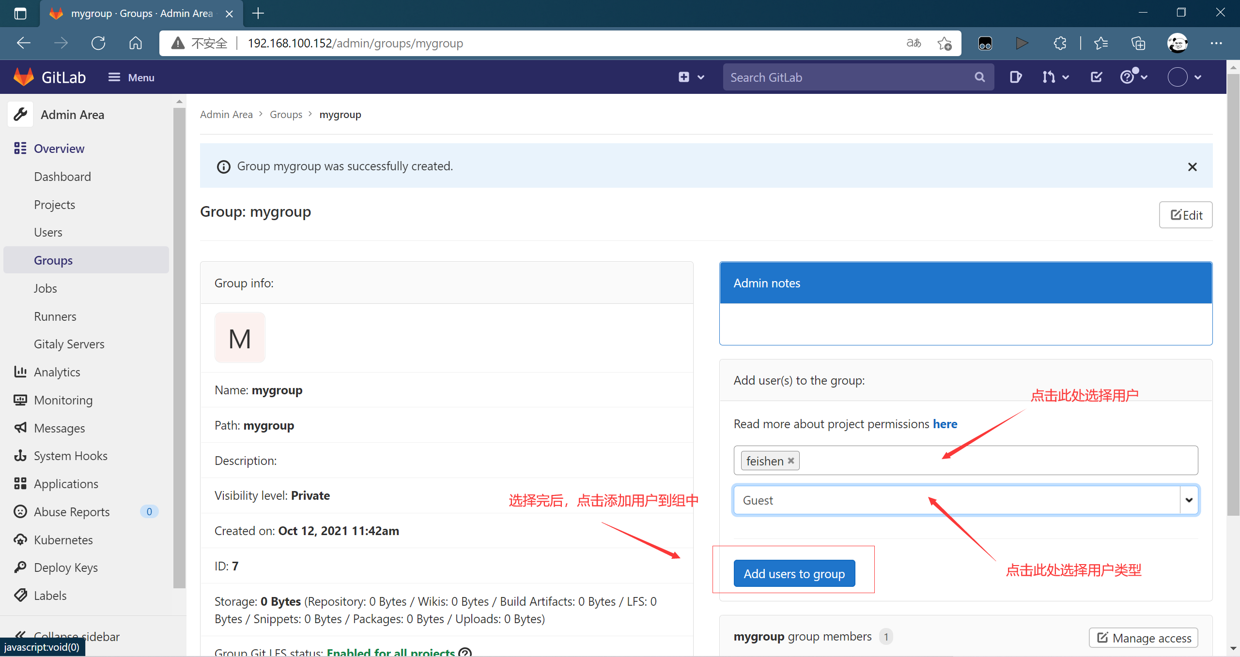Dismiss the group created success alert
This screenshot has height=657, width=1240.
click(1192, 167)
